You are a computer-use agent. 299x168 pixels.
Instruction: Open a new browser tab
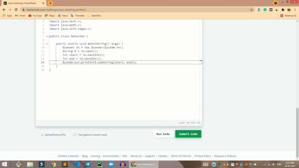point(50,3)
